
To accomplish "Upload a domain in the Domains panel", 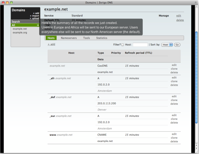I will click(x=34, y=18).
